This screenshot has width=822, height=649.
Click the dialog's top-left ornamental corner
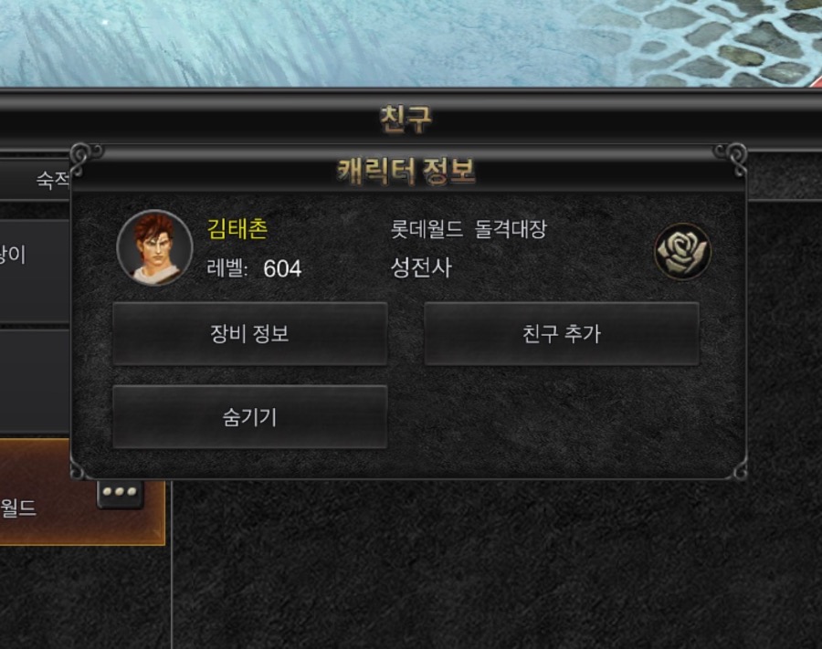pos(86,158)
